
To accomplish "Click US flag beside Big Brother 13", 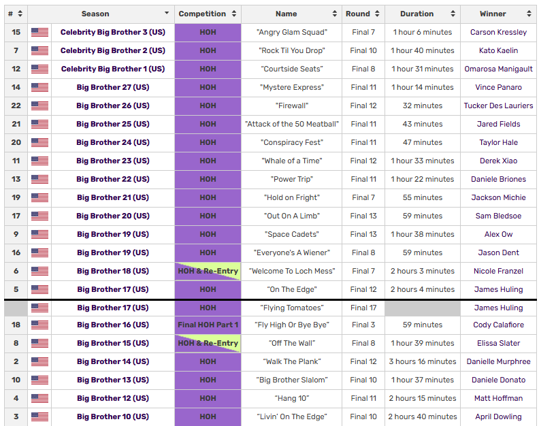I will [39, 380].
